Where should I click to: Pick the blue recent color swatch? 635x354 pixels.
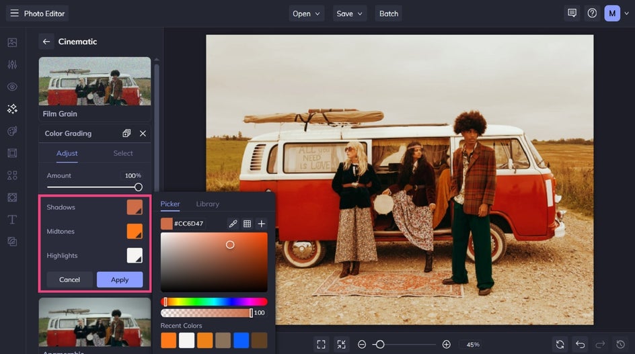[x=241, y=341]
